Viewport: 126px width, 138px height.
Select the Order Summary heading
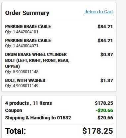click(x=27, y=13)
